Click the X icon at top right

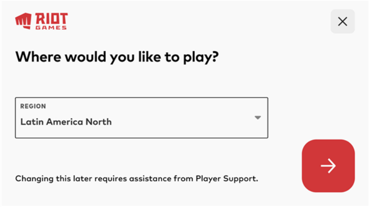(343, 22)
